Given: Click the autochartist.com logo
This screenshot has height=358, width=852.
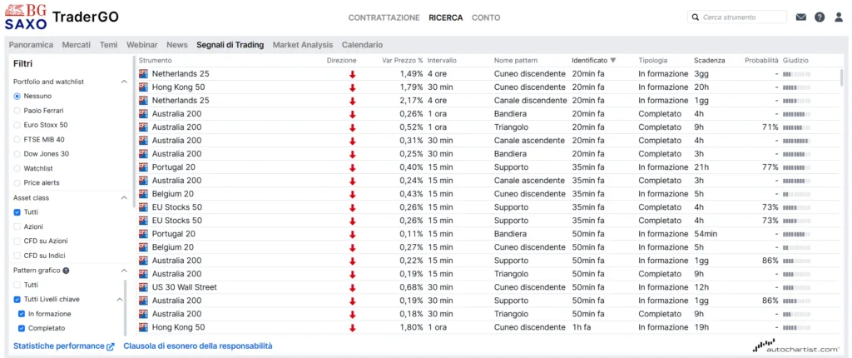Looking at the screenshot, I should [796, 346].
